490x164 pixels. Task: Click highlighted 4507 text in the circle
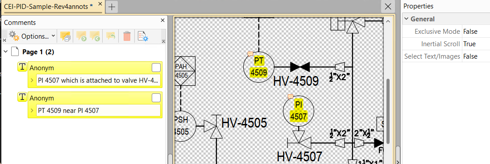[x=299, y=117]
